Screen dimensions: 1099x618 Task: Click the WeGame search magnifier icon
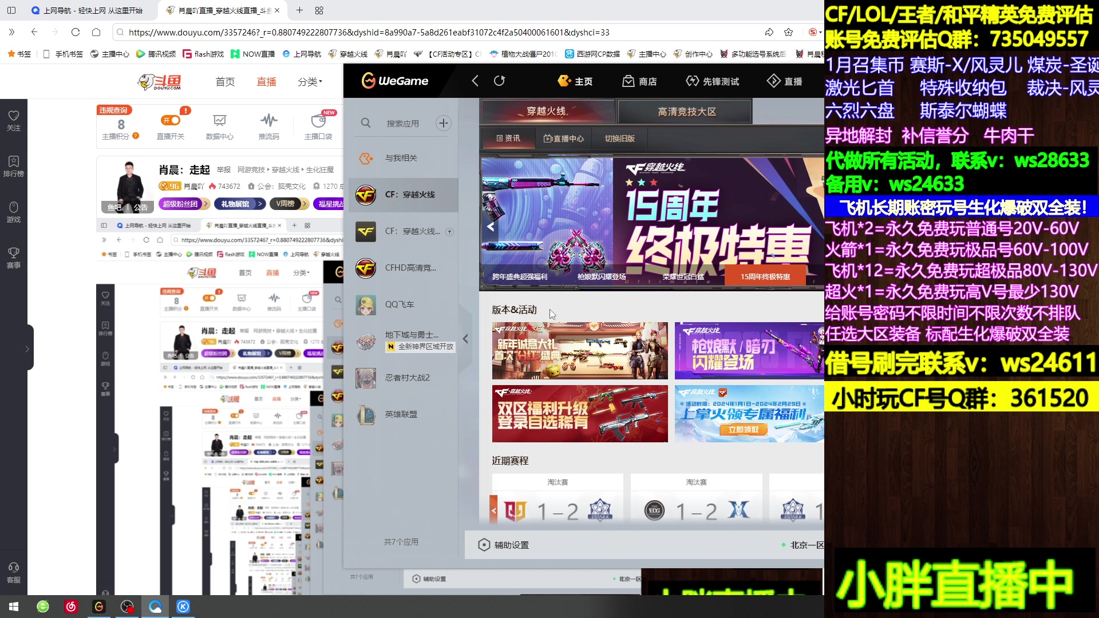[x=366, y=123]
